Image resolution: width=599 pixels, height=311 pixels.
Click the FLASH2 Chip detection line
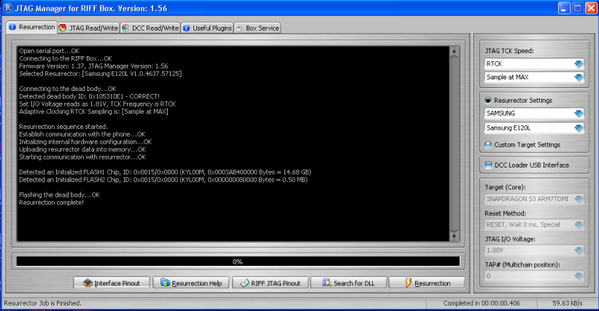pyautogui.click(x=163, y=180)
